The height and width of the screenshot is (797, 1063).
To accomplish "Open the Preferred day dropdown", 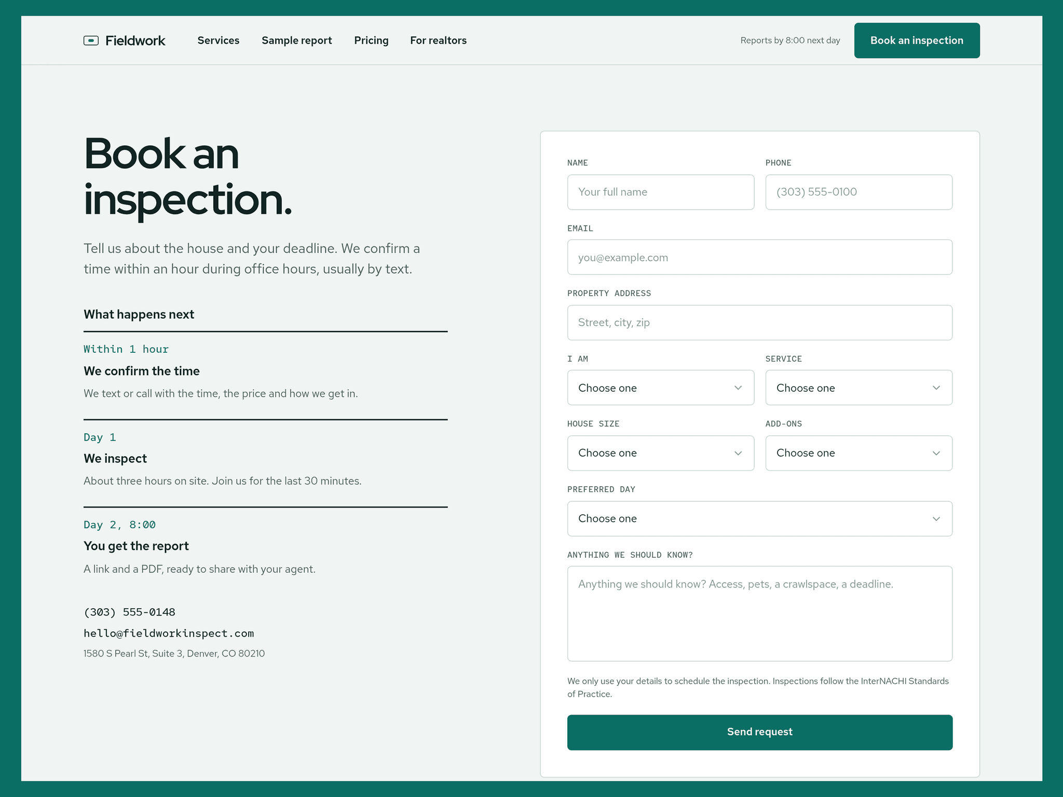I will coord(759,518).
